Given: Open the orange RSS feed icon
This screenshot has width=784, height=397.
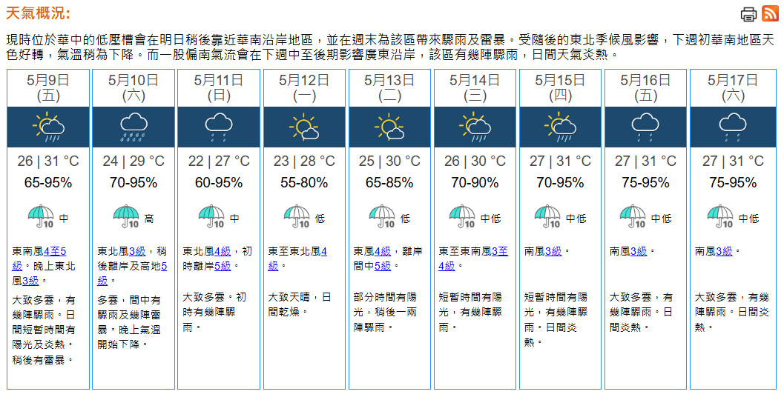Looking at the screenshot, I should 770,13.
